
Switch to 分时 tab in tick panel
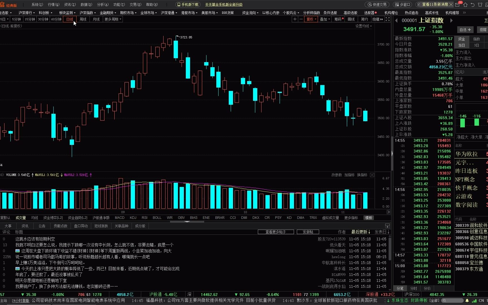tap(414, 288)
